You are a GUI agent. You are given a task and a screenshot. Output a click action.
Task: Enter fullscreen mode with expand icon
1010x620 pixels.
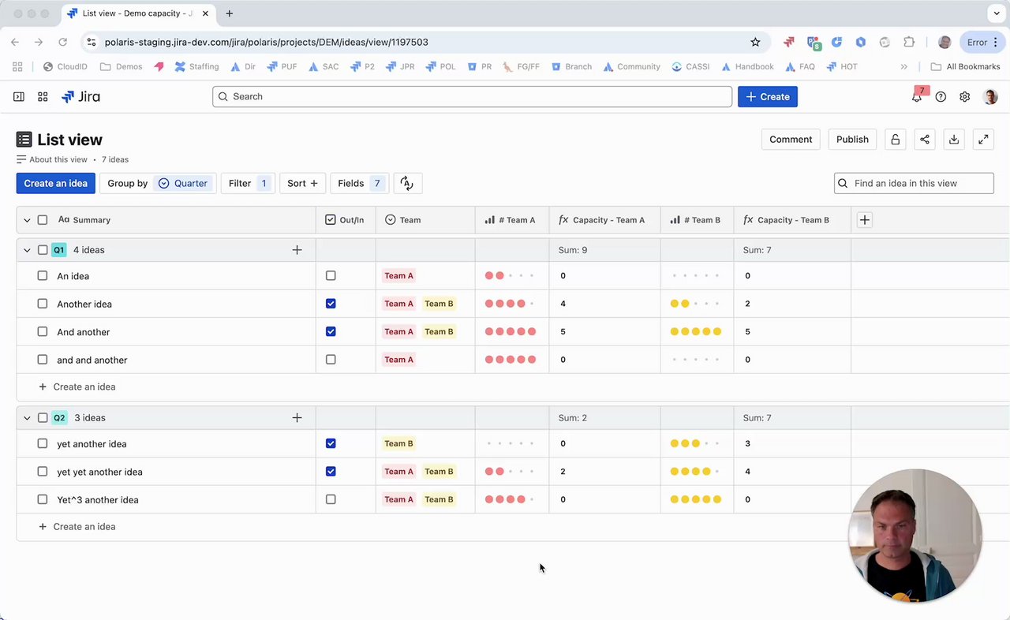point(983,140)
